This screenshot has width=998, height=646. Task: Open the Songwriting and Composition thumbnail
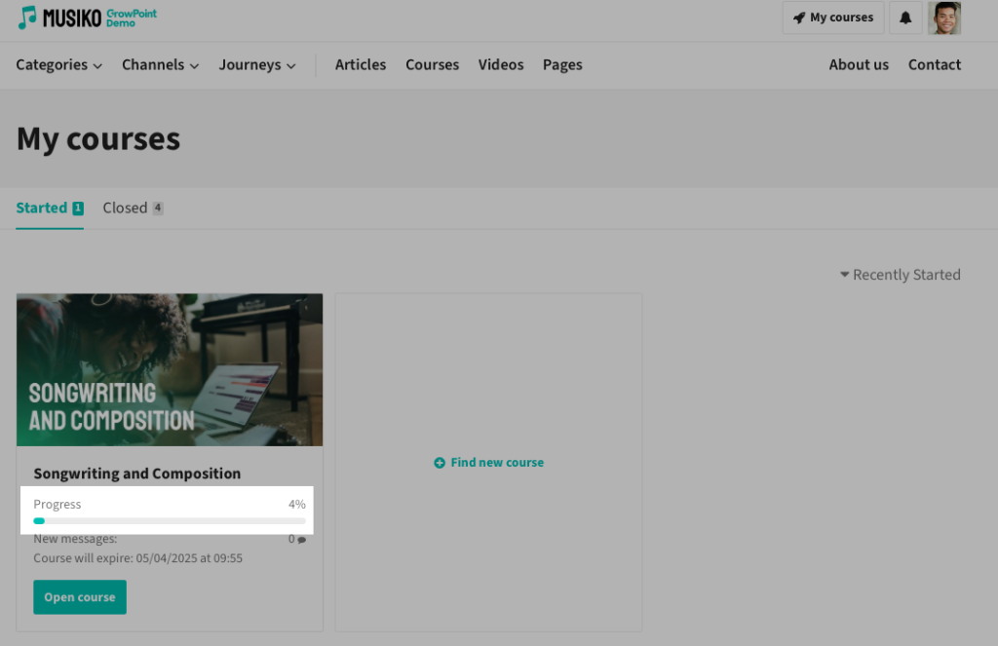[170, 369]
